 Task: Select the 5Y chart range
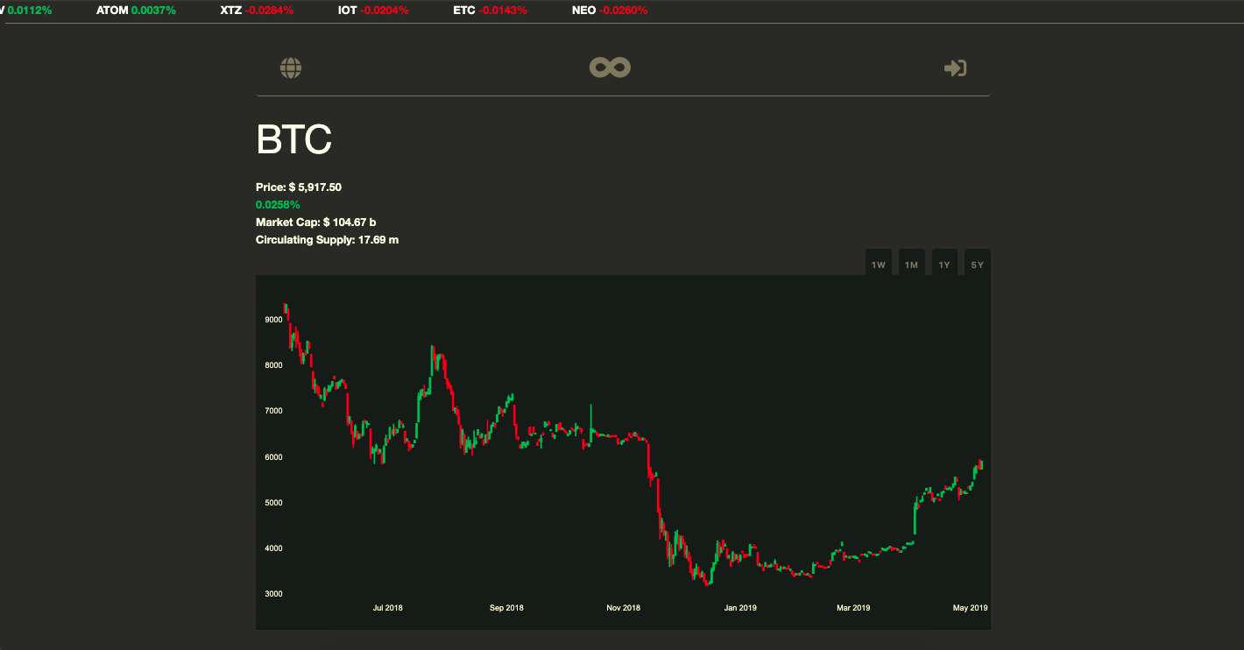977,265
